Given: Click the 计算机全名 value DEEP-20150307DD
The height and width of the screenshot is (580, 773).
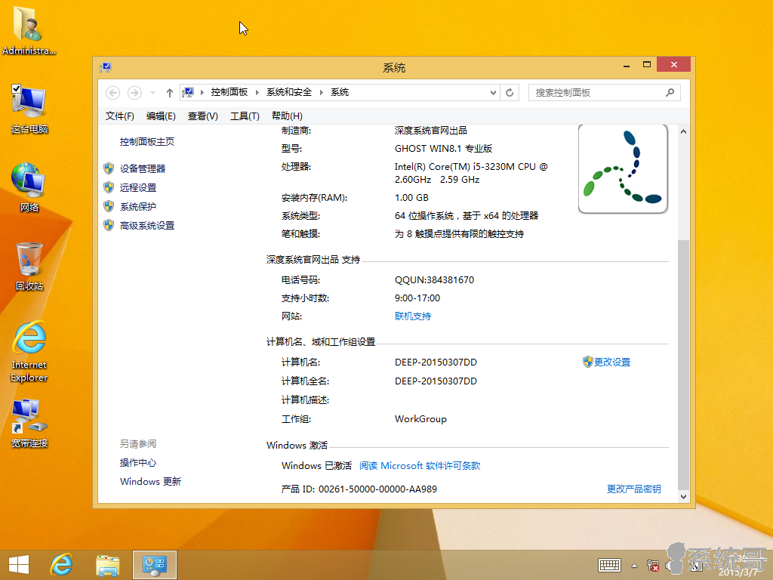Looking at the screenshot, I should [x=436, y=381].
